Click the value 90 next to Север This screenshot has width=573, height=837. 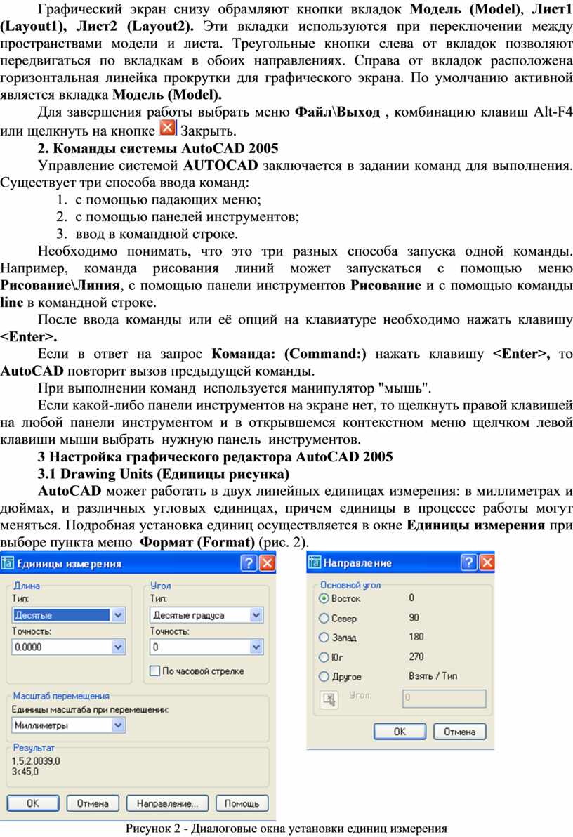414,618
